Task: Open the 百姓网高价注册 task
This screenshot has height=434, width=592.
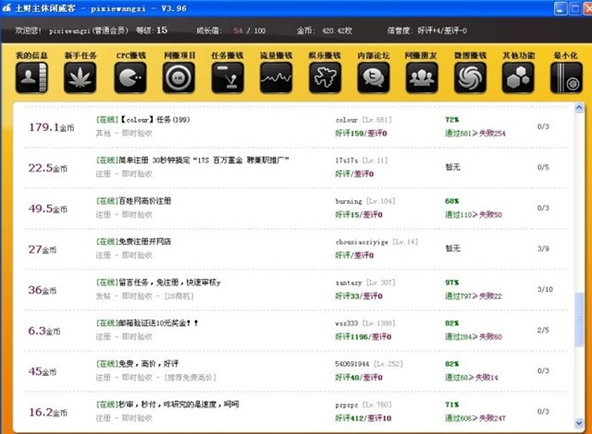Action: pyautogui.click(x=144, y=200)
